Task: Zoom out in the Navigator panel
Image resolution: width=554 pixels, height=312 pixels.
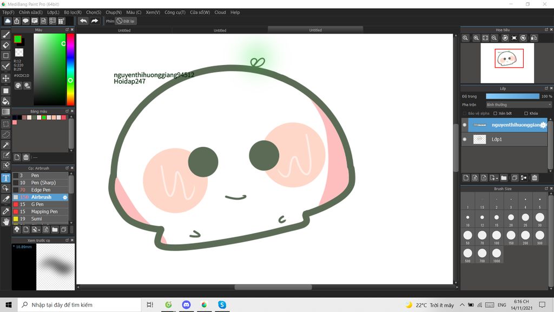Action: pos(494,38)
